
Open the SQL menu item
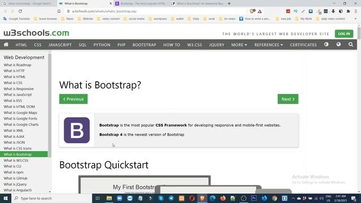point(82,45)
